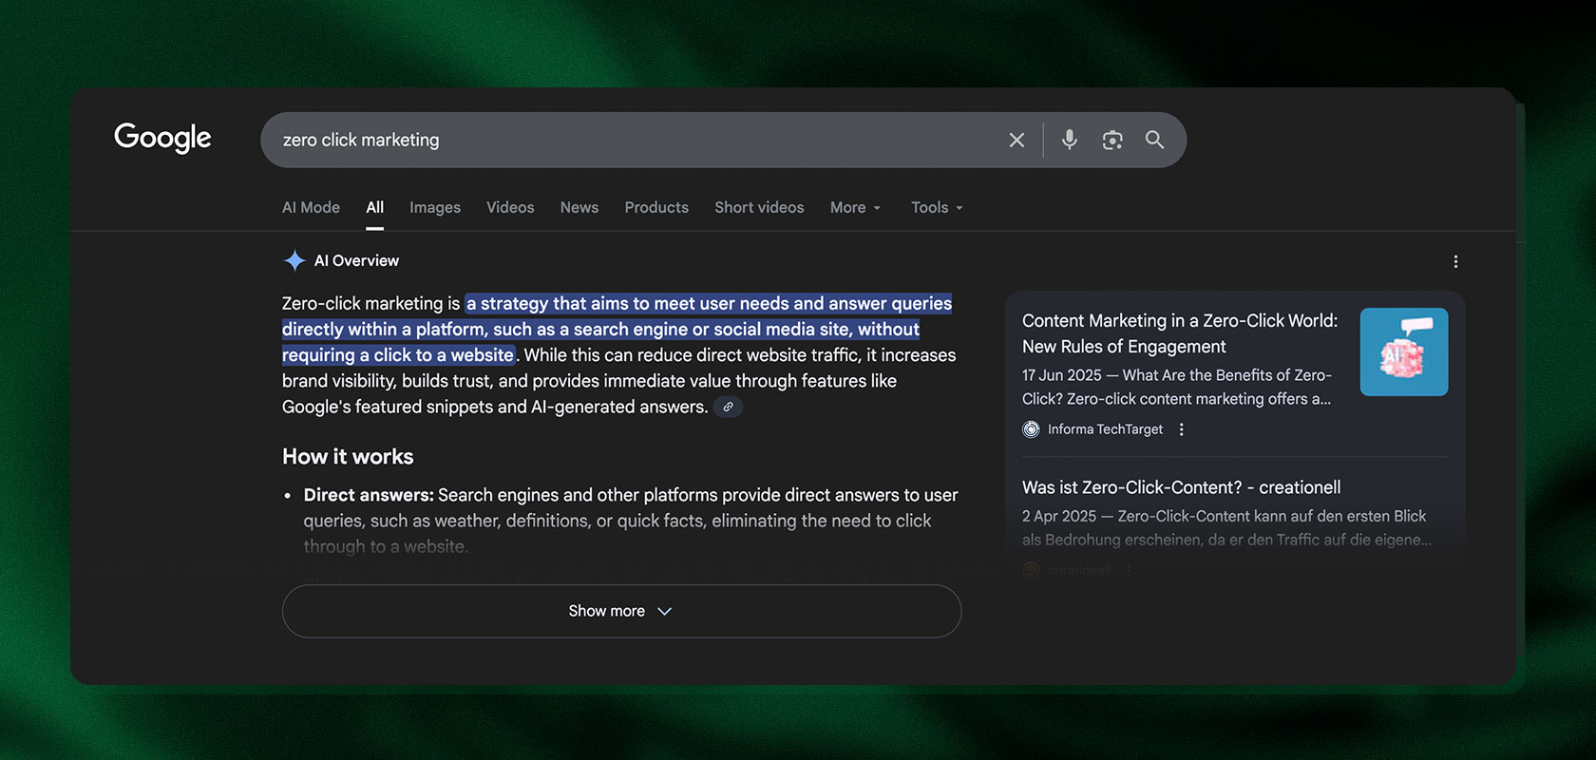
Task: Open the Images tab
Action: pyautogui.click(x=435, y=207)
